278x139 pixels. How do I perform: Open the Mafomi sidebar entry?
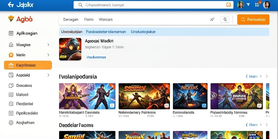click(x=22, y=95)
